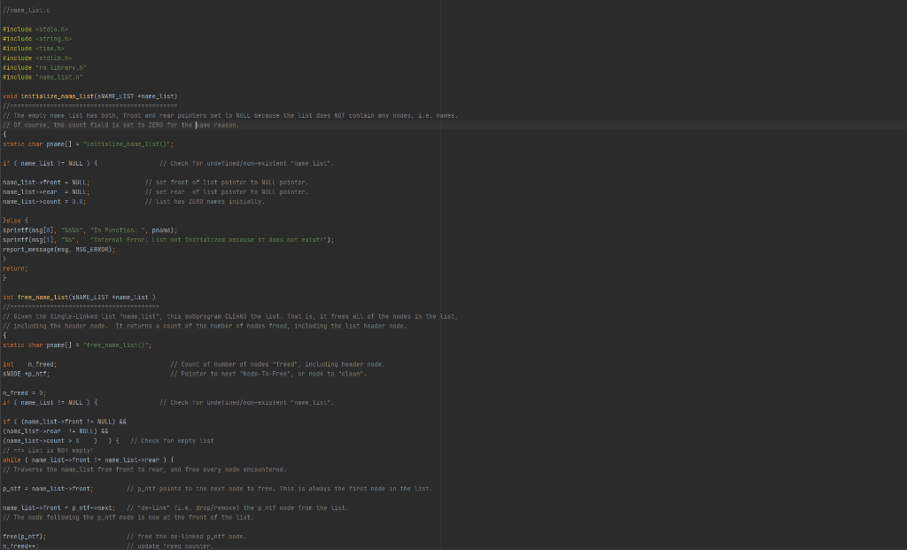
Task: Click the '#include <time.h>' line
Action: point(34,49)
